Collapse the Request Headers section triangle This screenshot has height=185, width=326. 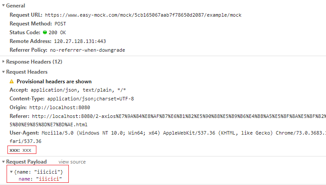[4, 72]
